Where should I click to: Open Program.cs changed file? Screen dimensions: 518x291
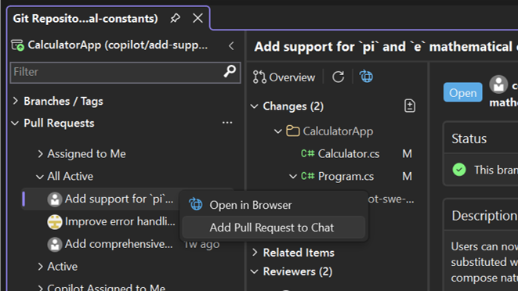(x=346, y=177)
